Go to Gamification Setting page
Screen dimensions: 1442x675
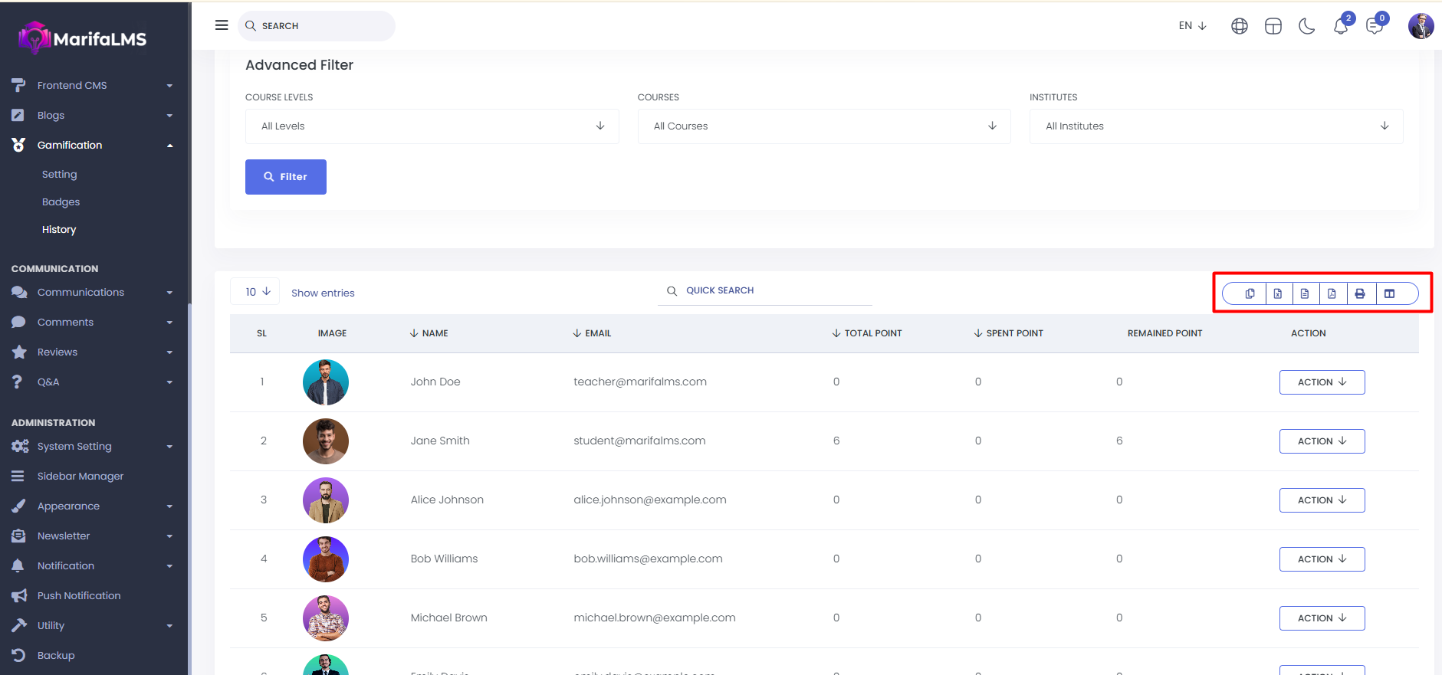coord(59,175)
